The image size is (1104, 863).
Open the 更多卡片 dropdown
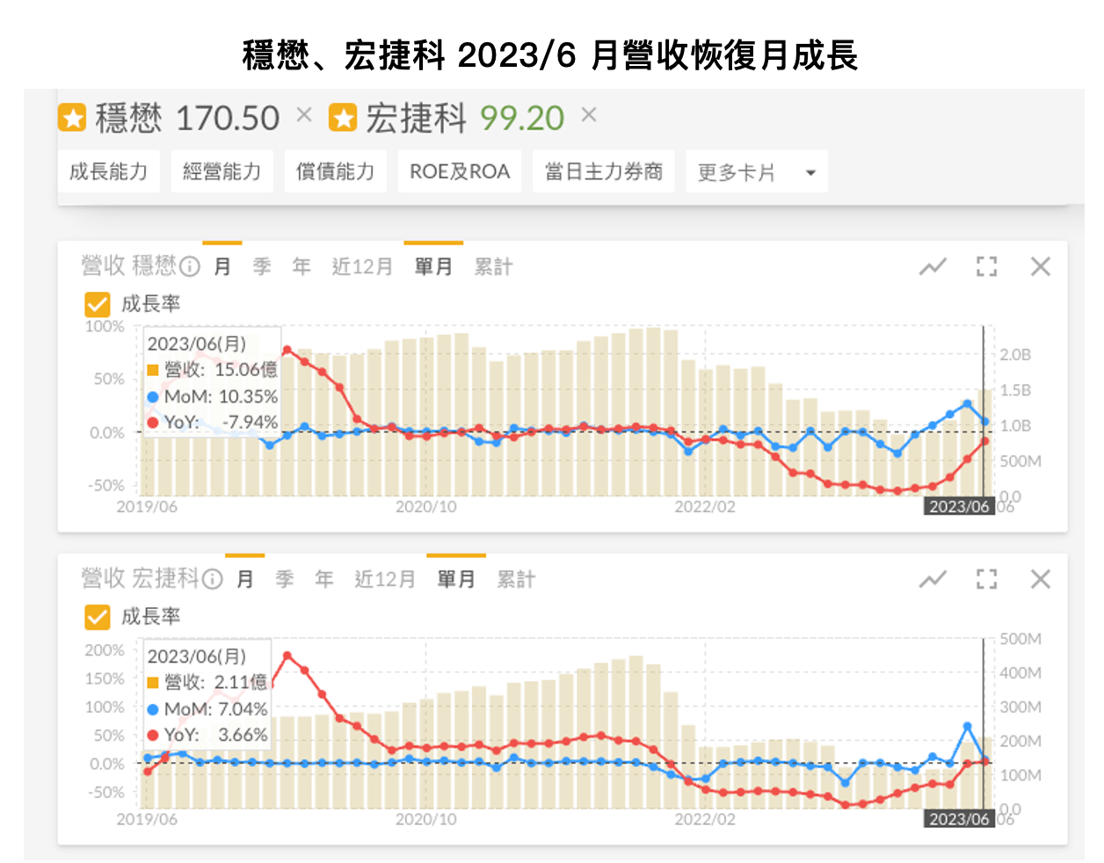coord(756,172)
